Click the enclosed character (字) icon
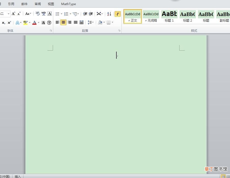The width and height of the screenshot is (230, 178). coord(49,23)
